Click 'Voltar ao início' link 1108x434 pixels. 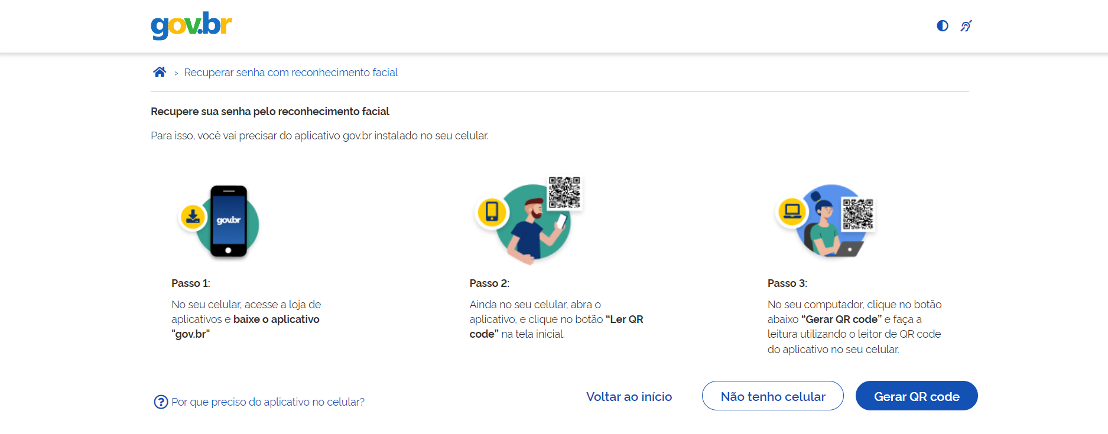(x=629, y=397)
